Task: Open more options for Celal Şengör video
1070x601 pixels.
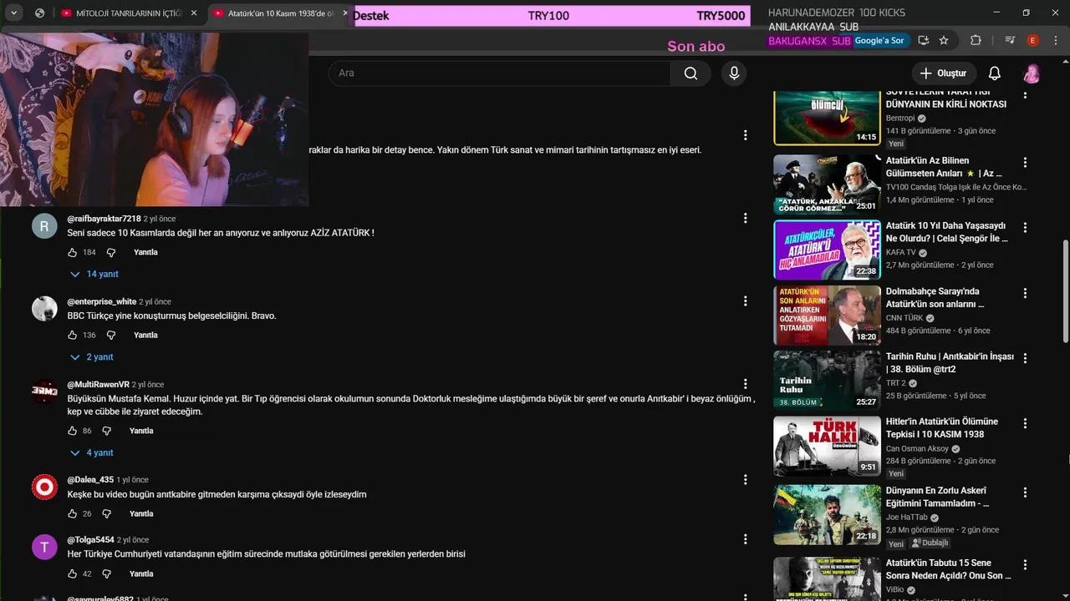Action: point(1025,228)
